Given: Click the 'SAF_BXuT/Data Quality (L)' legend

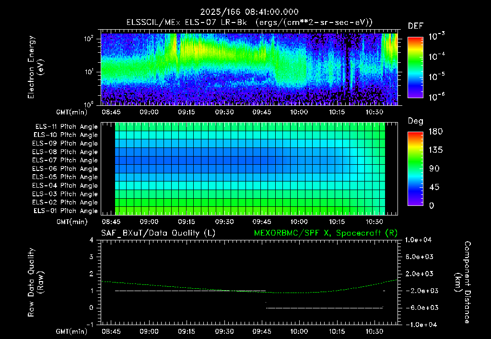Looking at the screenshot, I should [158, 233].
